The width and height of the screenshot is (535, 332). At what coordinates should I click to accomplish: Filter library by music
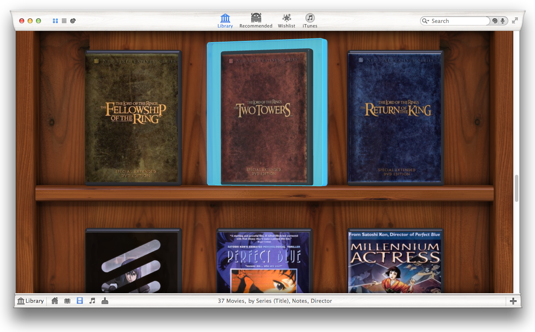[92, 301]
